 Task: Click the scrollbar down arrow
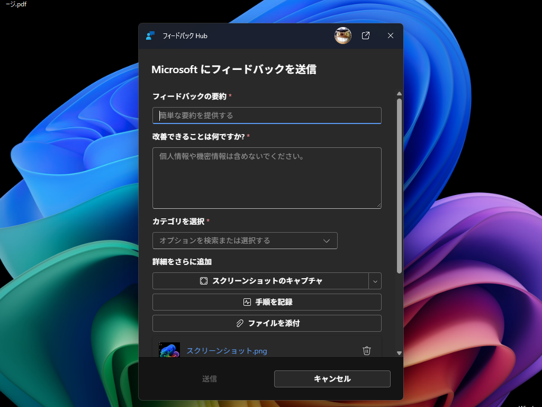[x=399, y=352]
